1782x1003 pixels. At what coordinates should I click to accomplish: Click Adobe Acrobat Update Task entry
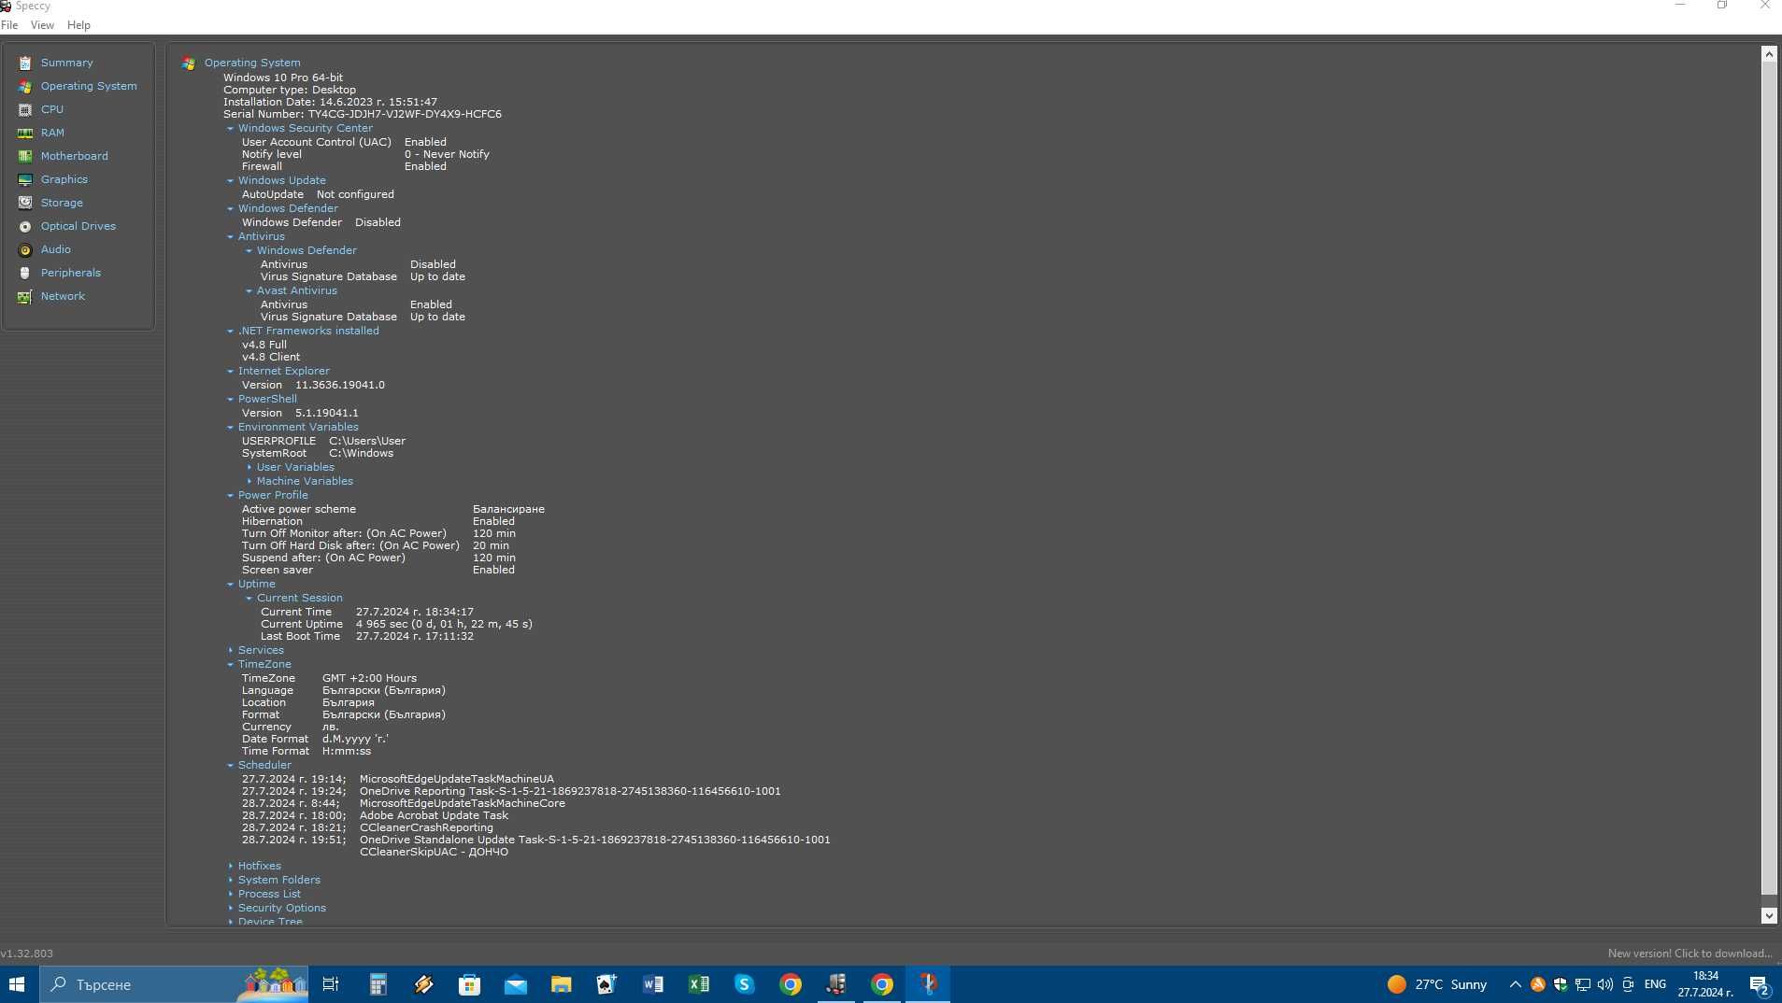coord(434,815)
